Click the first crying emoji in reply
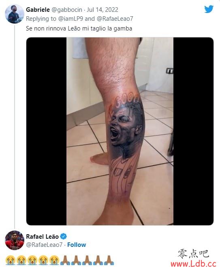This screenshot has height=268, width=220. pyautogui.click(x=11, y=260)
